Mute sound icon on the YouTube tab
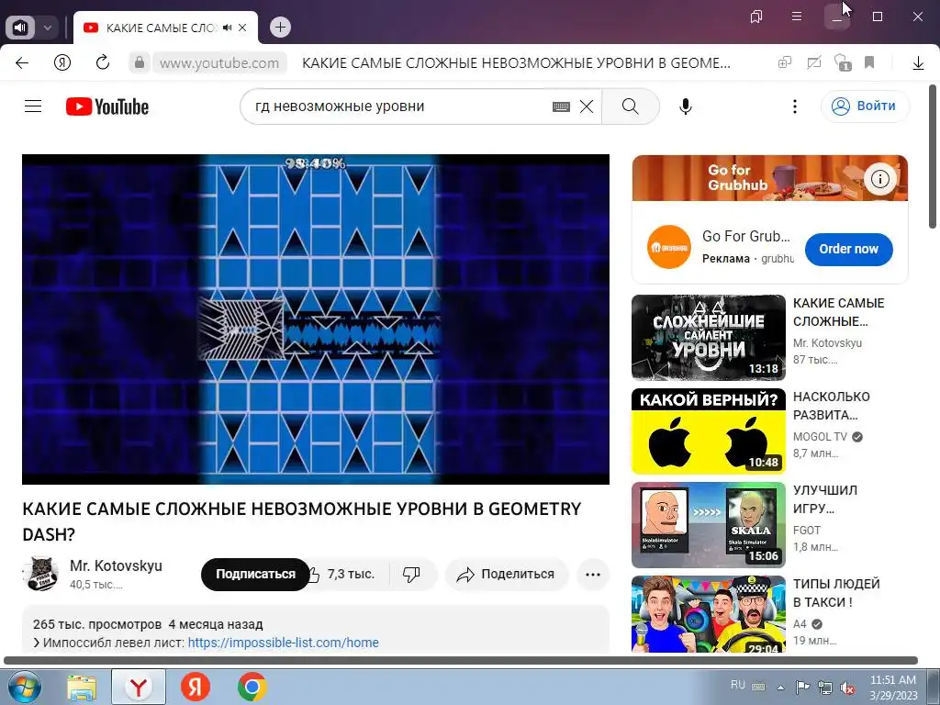 (x=228, y=28)
